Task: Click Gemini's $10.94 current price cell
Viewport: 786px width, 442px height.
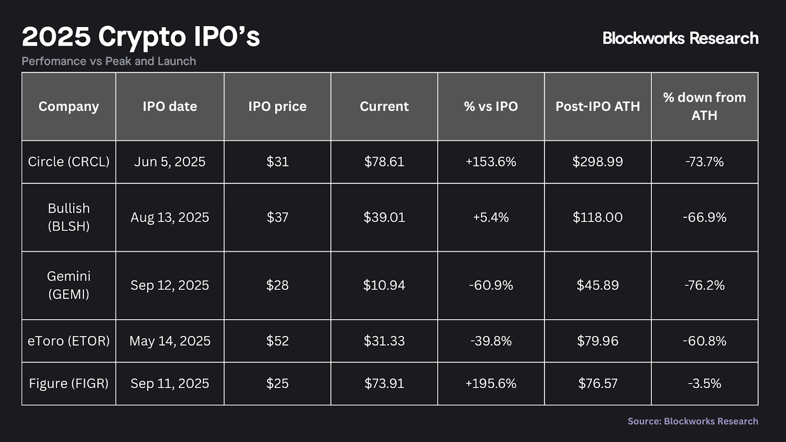Action: (384, 285)
